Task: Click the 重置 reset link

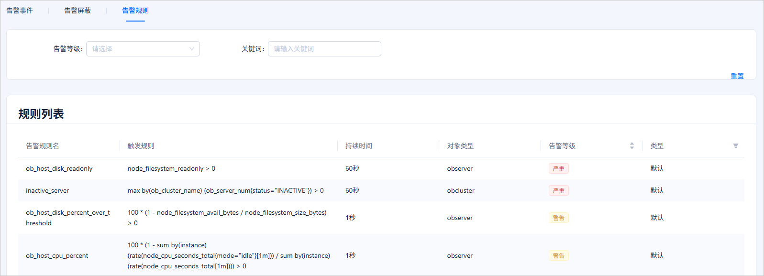Action: 737,76
